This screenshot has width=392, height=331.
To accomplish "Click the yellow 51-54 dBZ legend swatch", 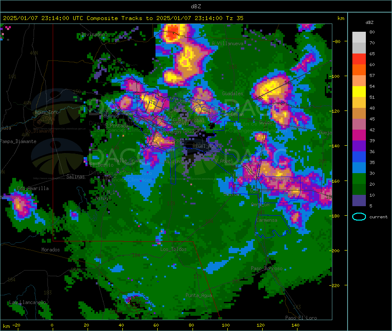I will point(359,92).
